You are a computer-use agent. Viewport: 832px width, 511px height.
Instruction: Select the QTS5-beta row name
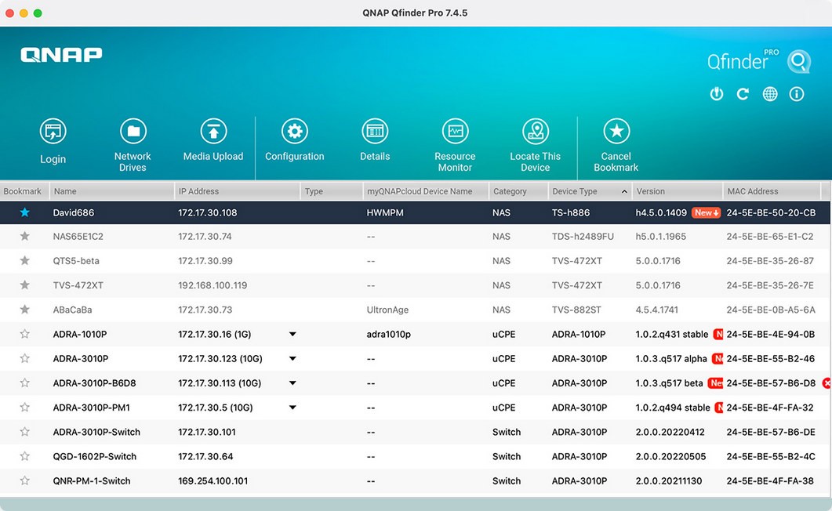(x=76, y=261)
